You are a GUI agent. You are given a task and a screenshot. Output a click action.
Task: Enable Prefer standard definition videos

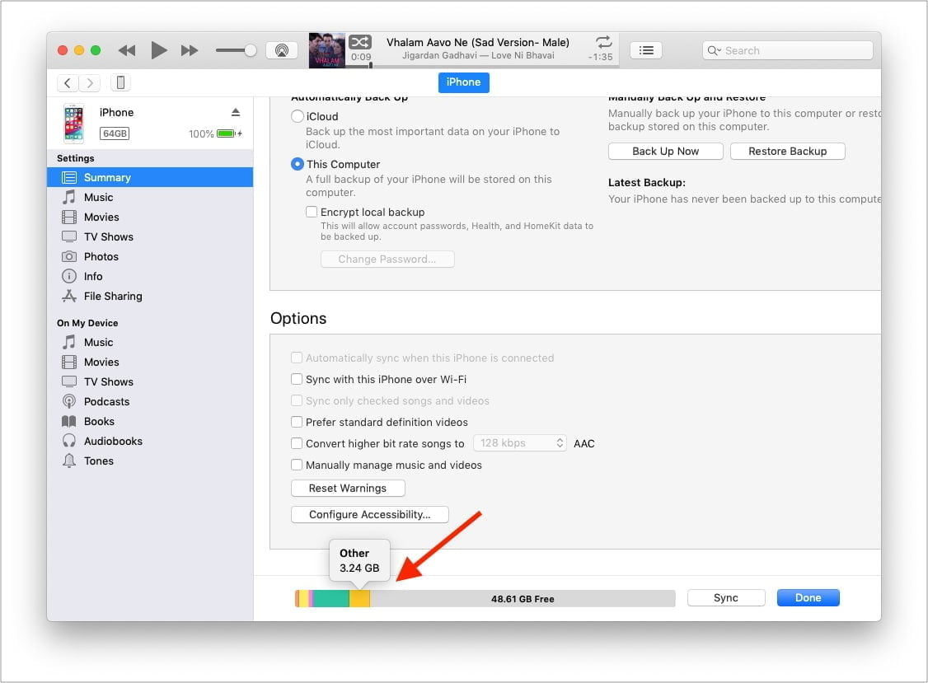click(297, 422)
